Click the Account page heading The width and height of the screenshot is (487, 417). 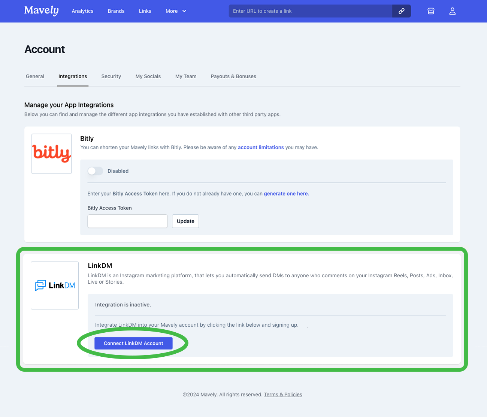[x=45, y=49]
